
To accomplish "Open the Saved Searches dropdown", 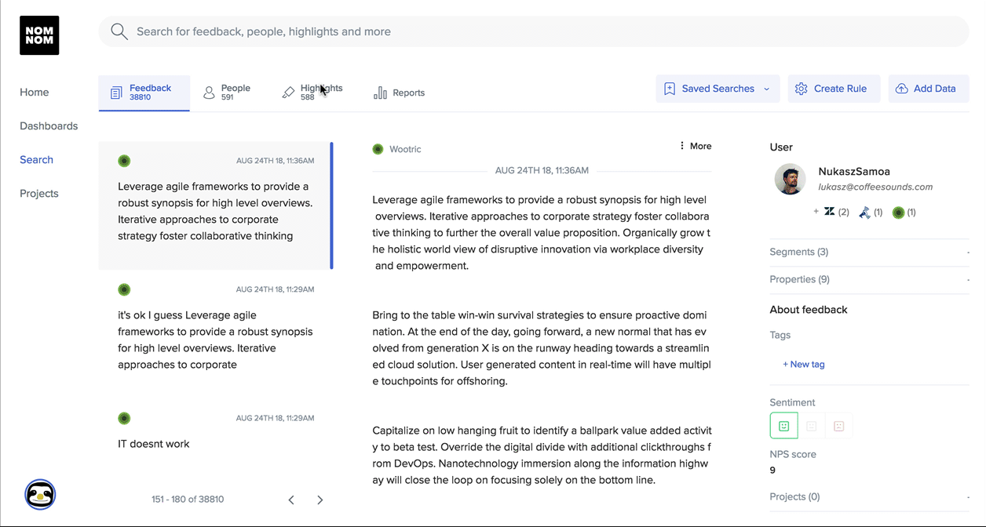I will [718, 89].
